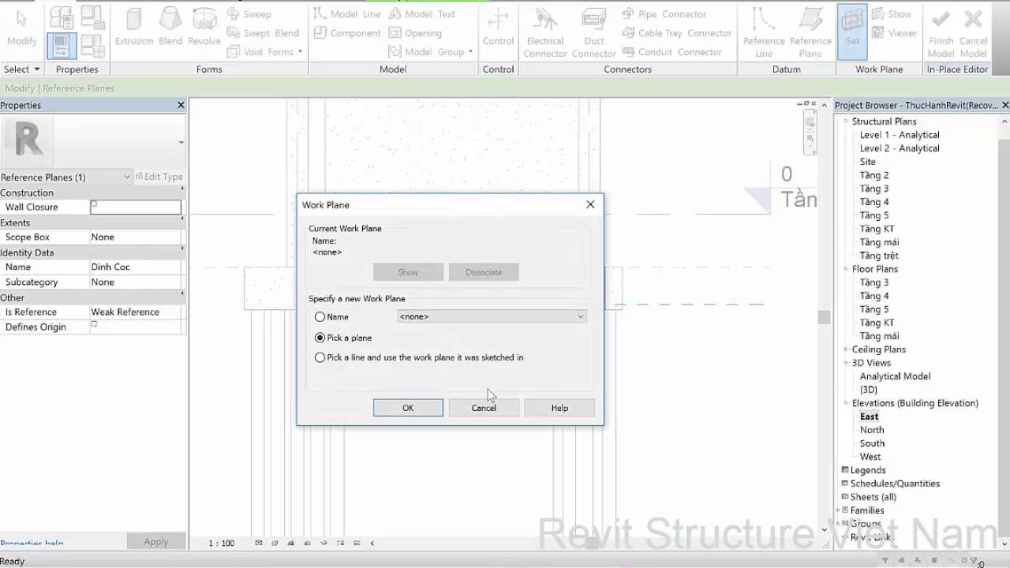1010x568 pixels.
Task: Choose the Blend form tool
Action: (x=170, y=28)
